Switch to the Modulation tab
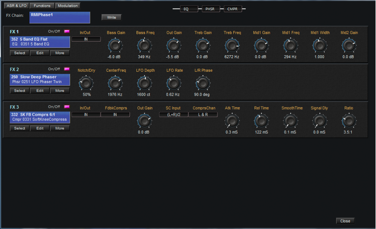The image size is (376, 229). [68, 6]
